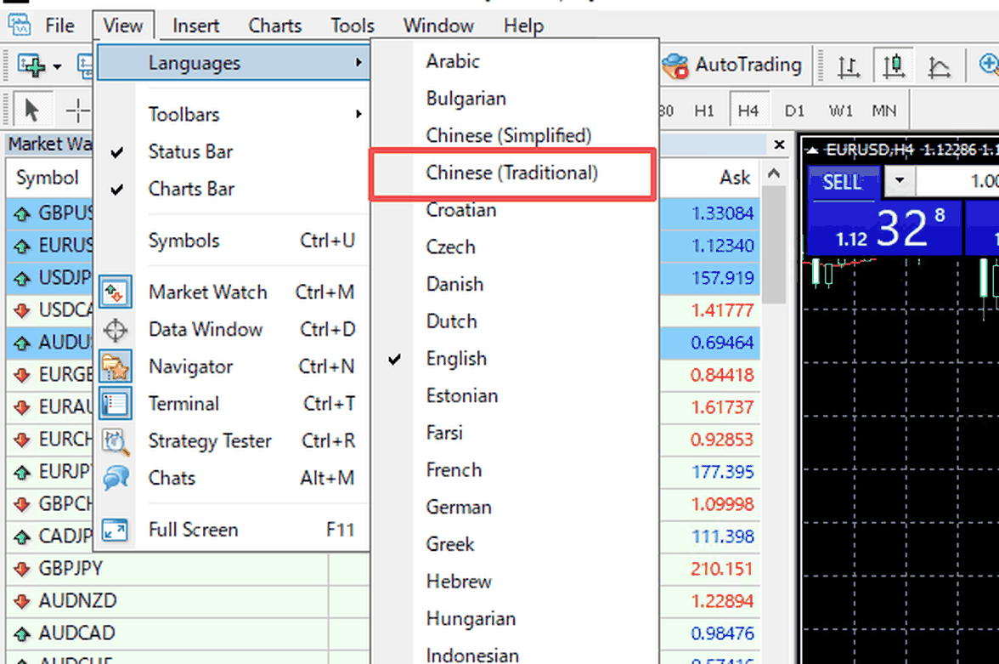The width and height of the screenshot is (999, 664).
Task: Open the dropdown beside the SELL button
Action: click(900, 180)
